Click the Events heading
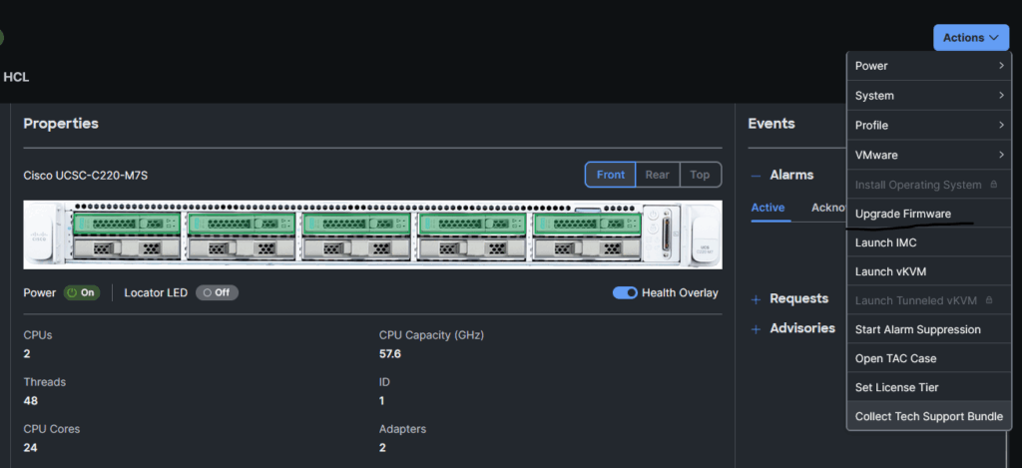Viewport: 1022px width, 468px height. click(x=771, y=123)
